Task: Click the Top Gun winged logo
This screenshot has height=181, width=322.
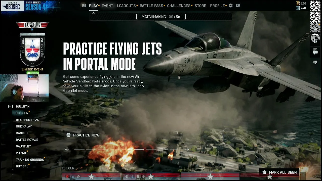Action: coord(32,25)
